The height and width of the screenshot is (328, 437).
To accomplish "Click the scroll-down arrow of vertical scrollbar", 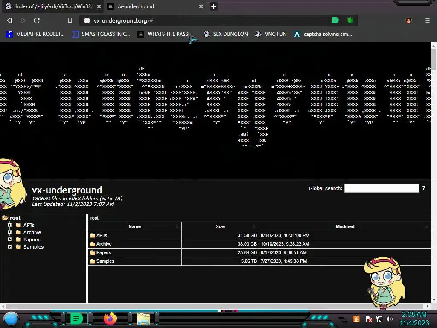I will [x=434, y=300].
